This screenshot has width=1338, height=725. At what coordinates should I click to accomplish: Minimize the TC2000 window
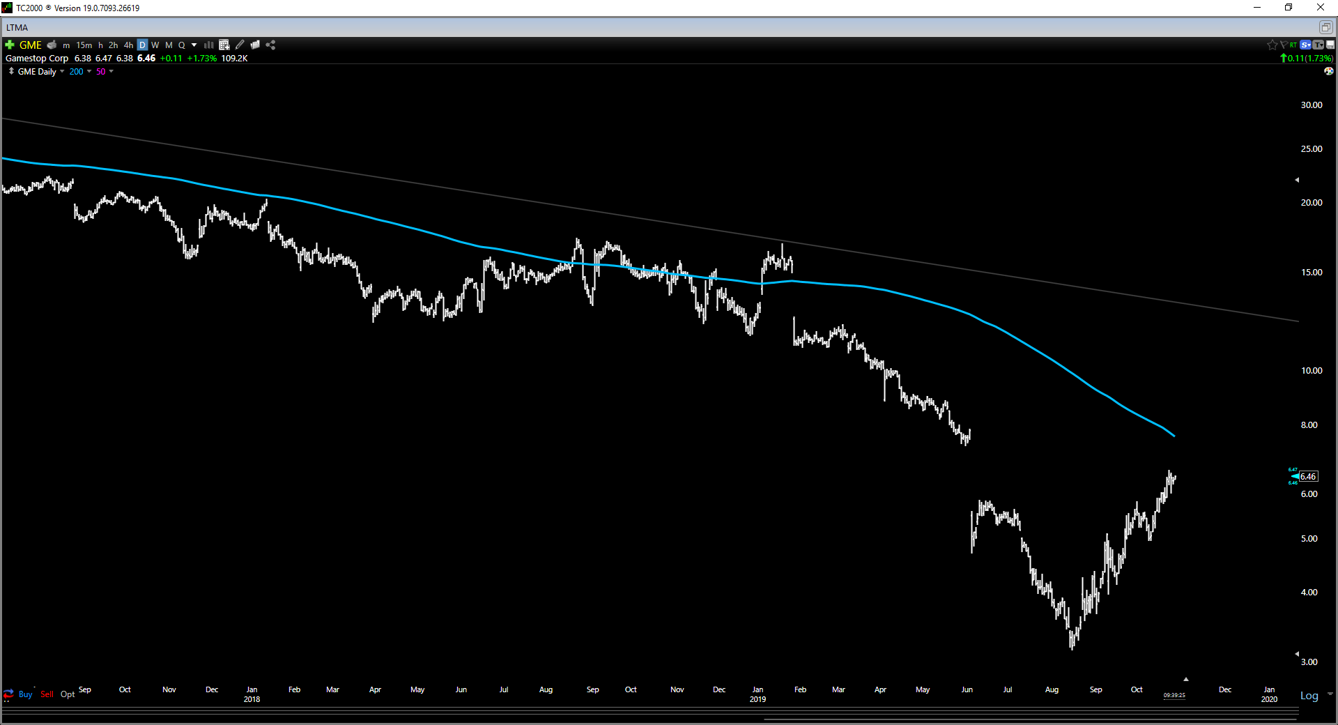point(1257,8)
